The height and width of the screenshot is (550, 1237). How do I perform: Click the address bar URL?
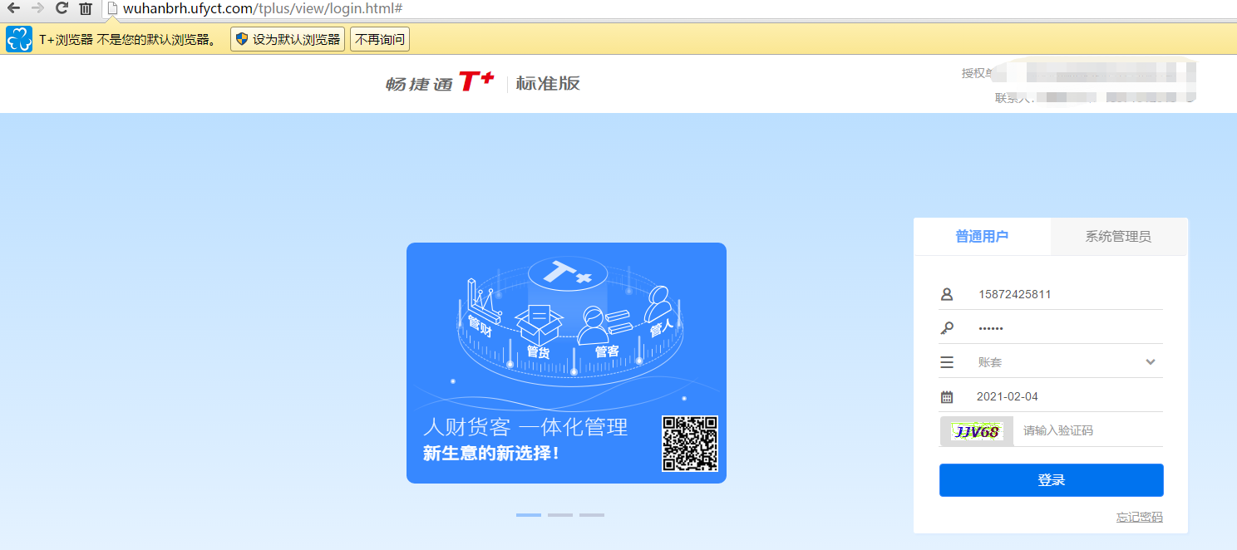click(263, 8)
